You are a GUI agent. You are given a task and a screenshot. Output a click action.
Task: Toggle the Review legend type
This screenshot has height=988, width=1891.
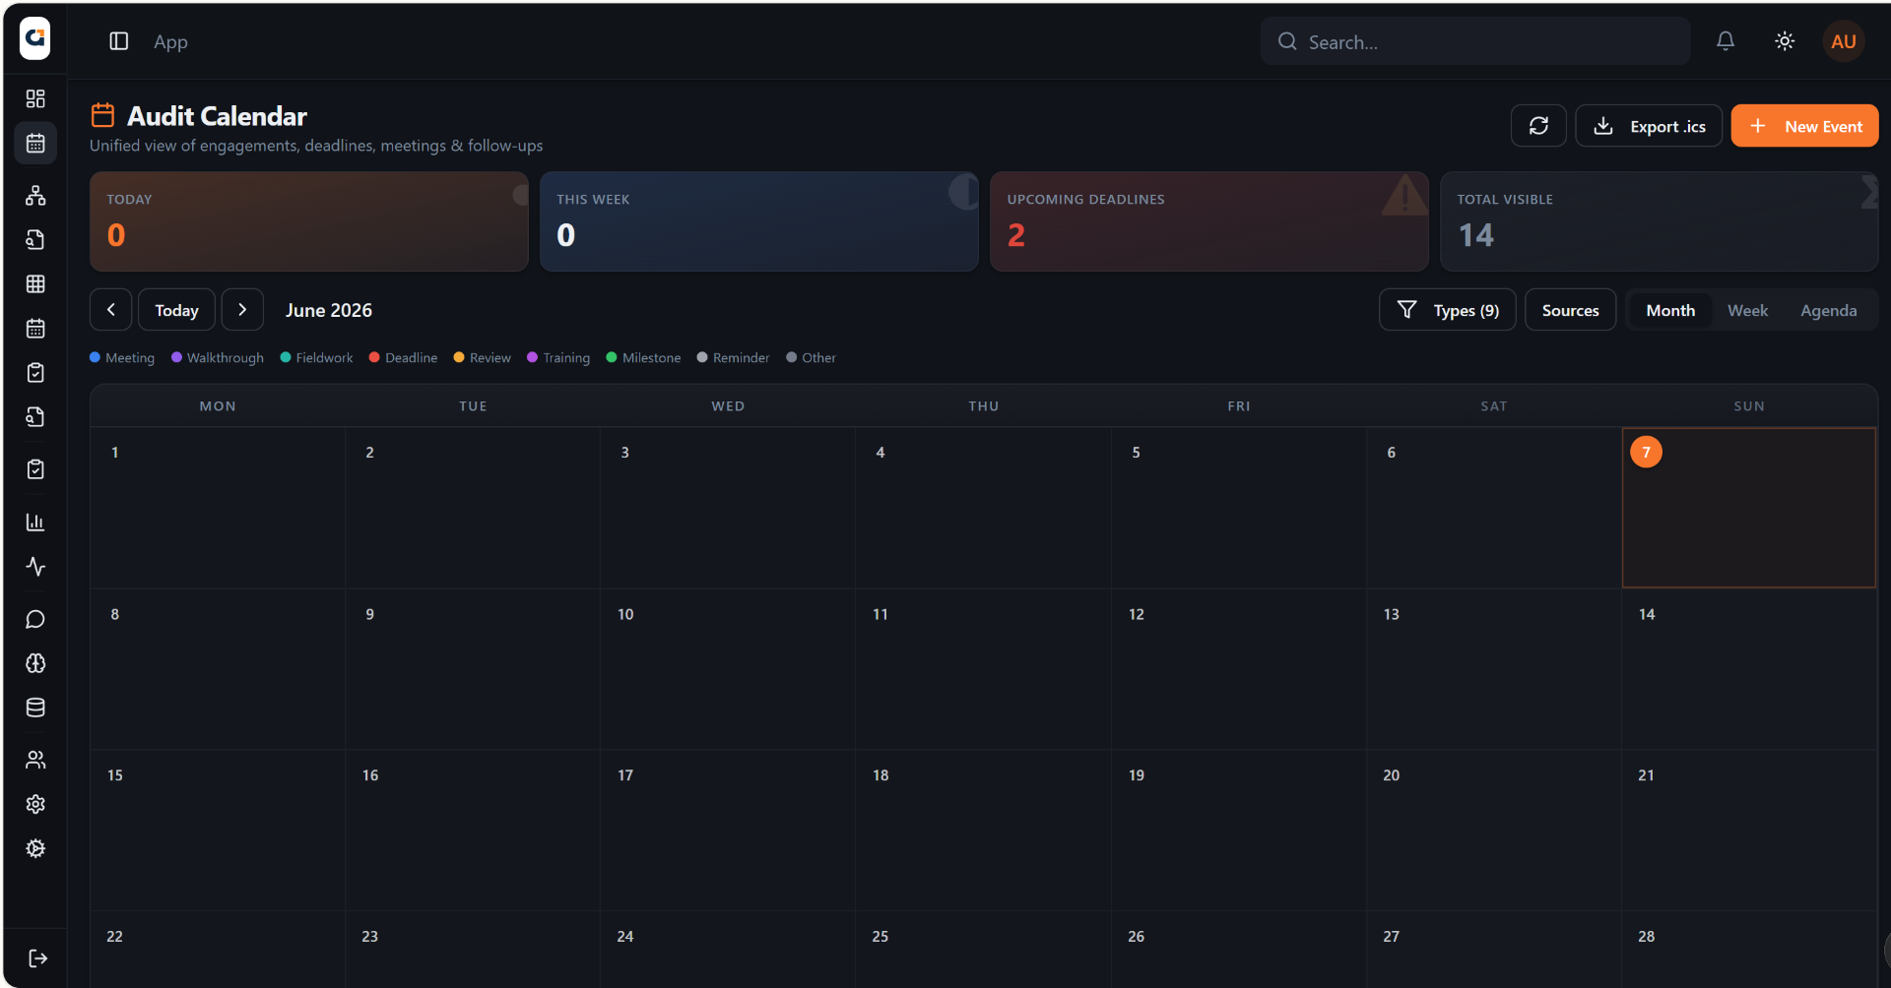click(482, 357)
